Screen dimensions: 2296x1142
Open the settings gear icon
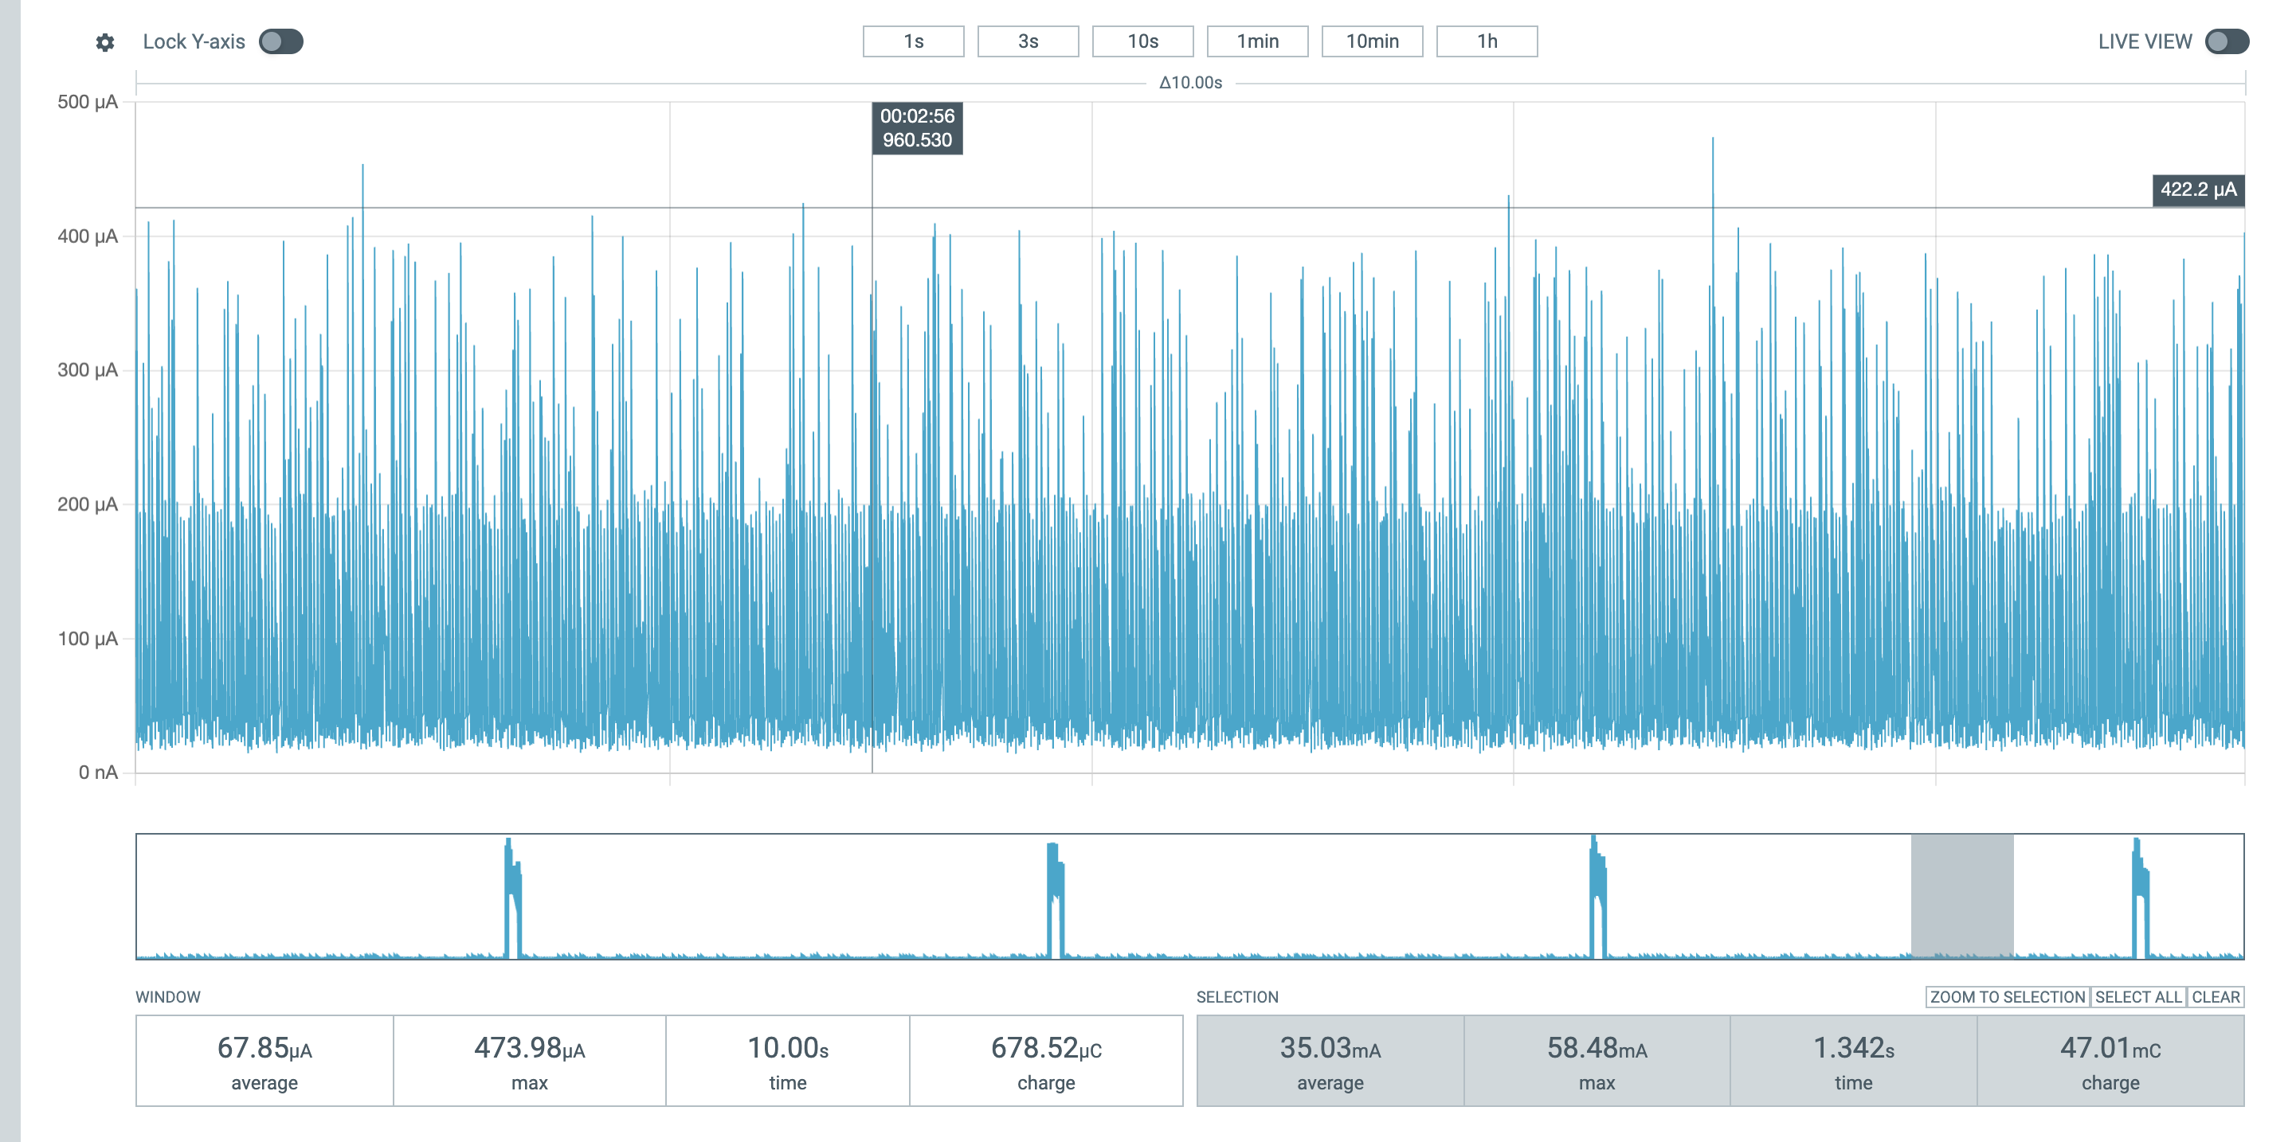click(x=104, y=41)
